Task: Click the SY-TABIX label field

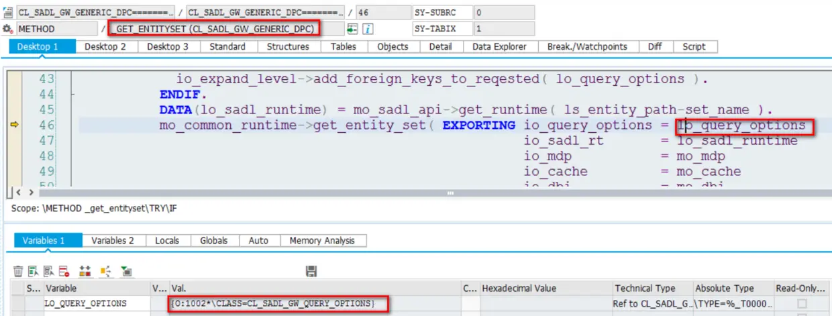Action: [x=442, y=29]
